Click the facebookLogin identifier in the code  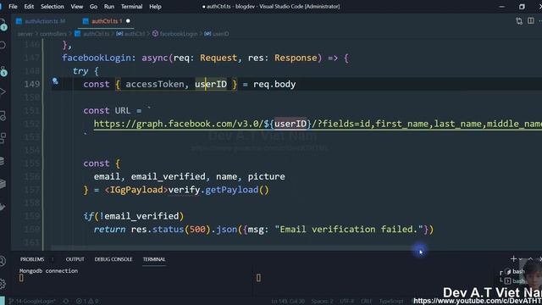(x=97, y=58)
